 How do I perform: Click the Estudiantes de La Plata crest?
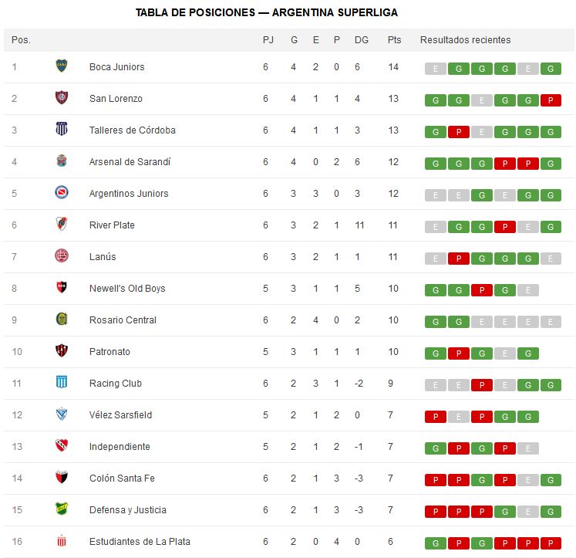coord(62,541)
